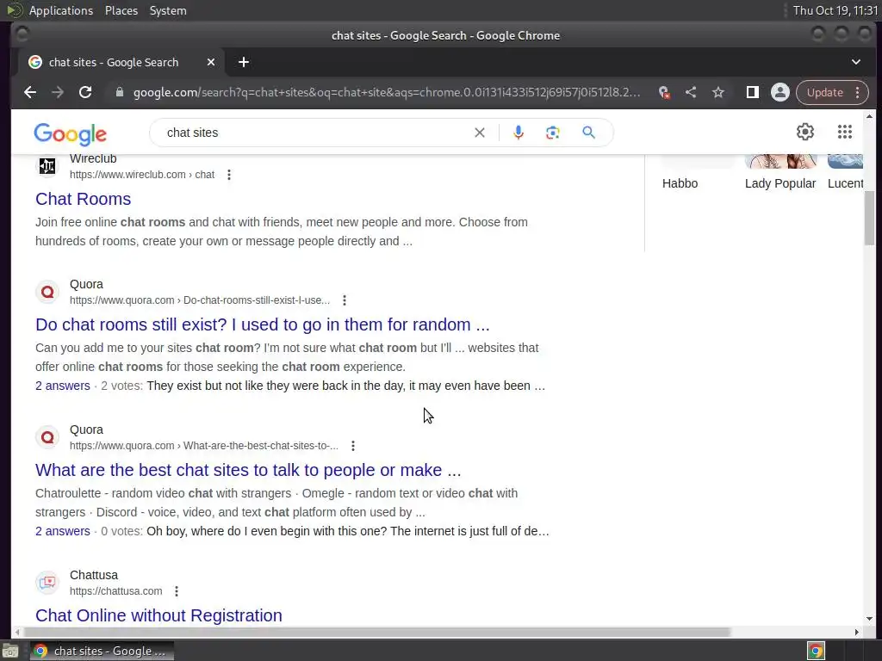The height and width of the screenshot is (661, 882).
Task: Select chat sites Chrome taskbar entry
Action: click(x=102, y=651)
